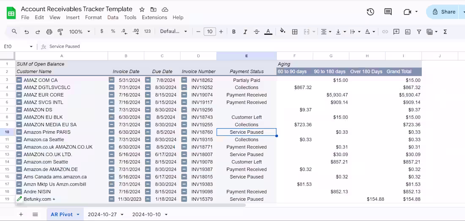The width and height of the screenshot is (465, 221).
Task: Switch to the 2024-10-10 sheet tab
Action: pyautogui.click(x=147, y=215)
